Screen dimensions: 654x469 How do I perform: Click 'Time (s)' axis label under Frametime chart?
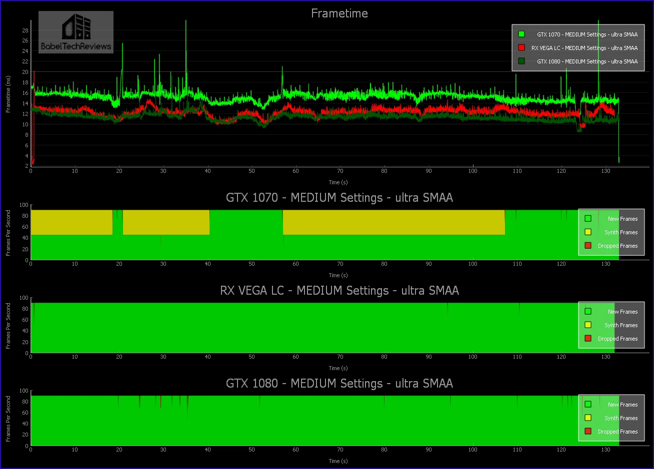(338, 182)
